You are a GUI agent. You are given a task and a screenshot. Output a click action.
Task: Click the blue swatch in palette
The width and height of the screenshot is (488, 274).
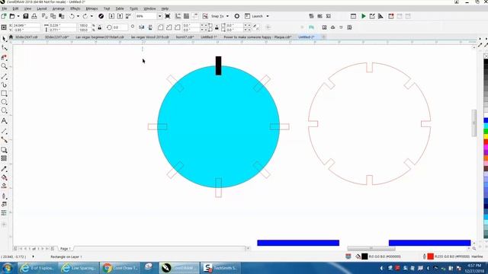click(486, 120)
